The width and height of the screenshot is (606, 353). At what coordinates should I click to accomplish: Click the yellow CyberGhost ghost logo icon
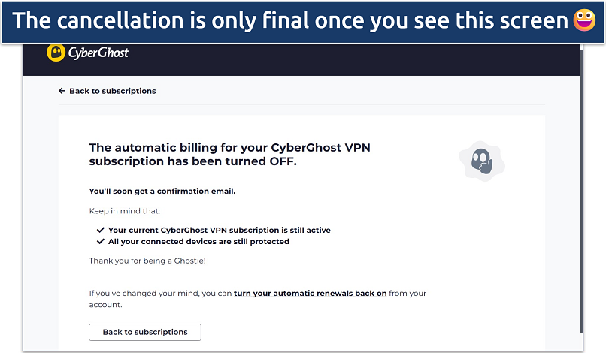click(56, 53)
